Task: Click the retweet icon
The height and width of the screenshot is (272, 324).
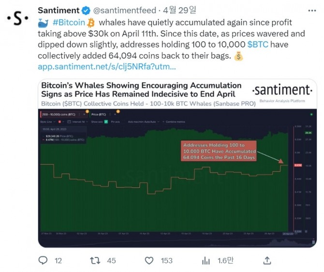Action: (96, 260)
